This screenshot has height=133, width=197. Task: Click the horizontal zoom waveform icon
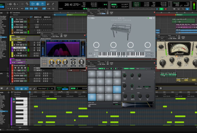coord(10,4)
